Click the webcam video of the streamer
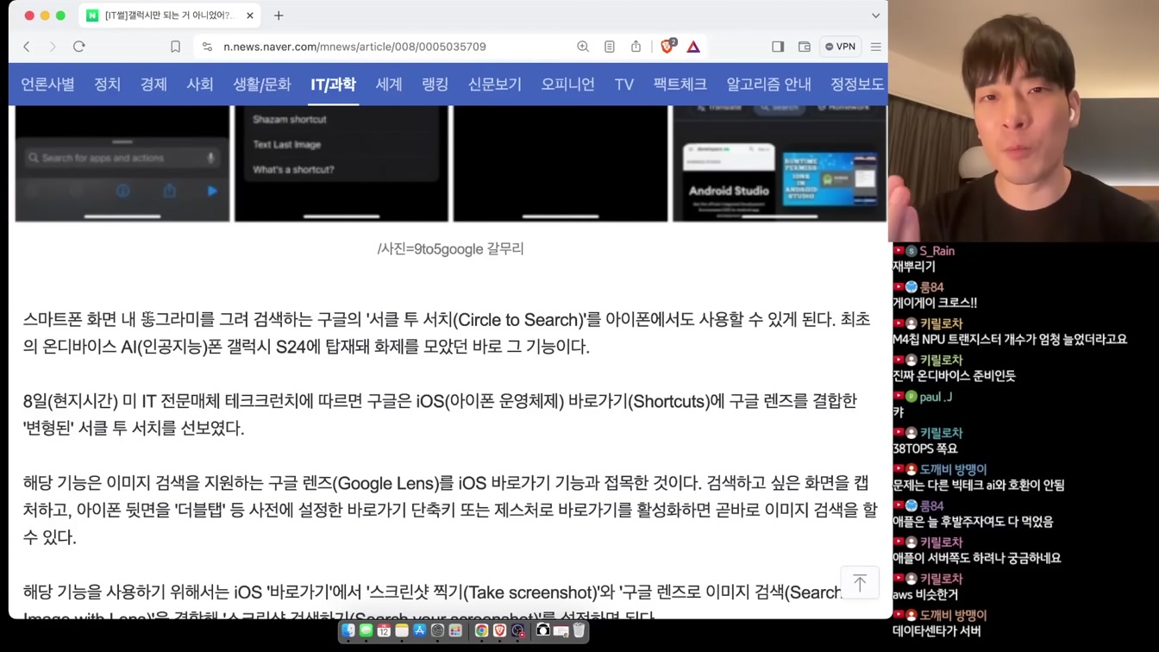 click(x=1024, y=121)
